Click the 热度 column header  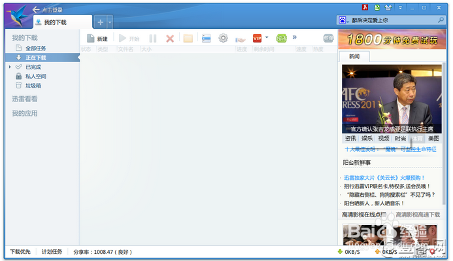[318, 49]
